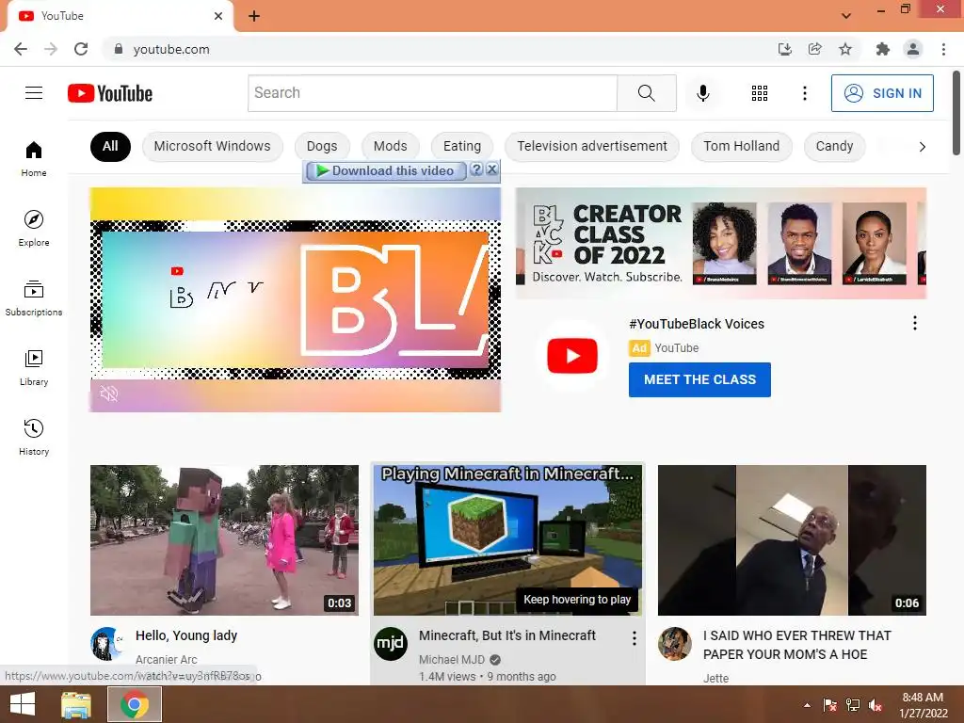The width and height of the screenshot is (964, 723).
Task: Select Television advertisement chip
Action: point(591,146)
